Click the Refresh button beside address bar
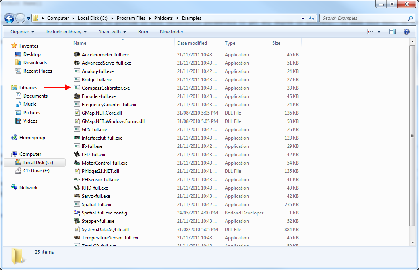 click(312, 18)
